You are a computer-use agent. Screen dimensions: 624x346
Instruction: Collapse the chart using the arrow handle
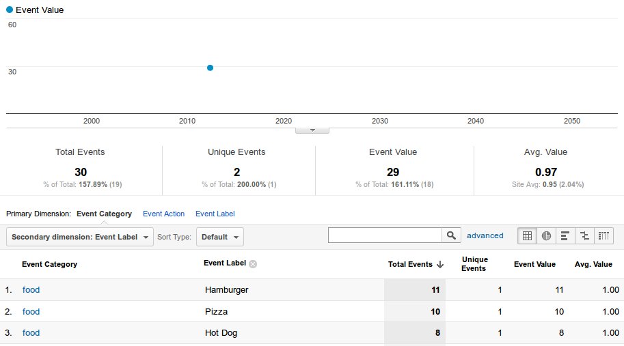312,130
